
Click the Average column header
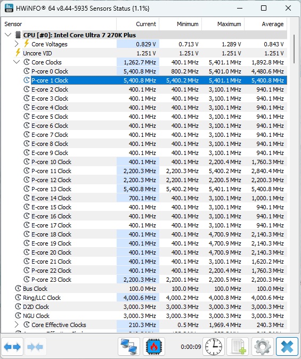pos(265,24)
